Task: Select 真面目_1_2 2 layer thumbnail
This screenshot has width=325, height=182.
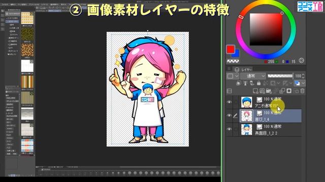Action: pyautogui.click(x=247, y=129)
